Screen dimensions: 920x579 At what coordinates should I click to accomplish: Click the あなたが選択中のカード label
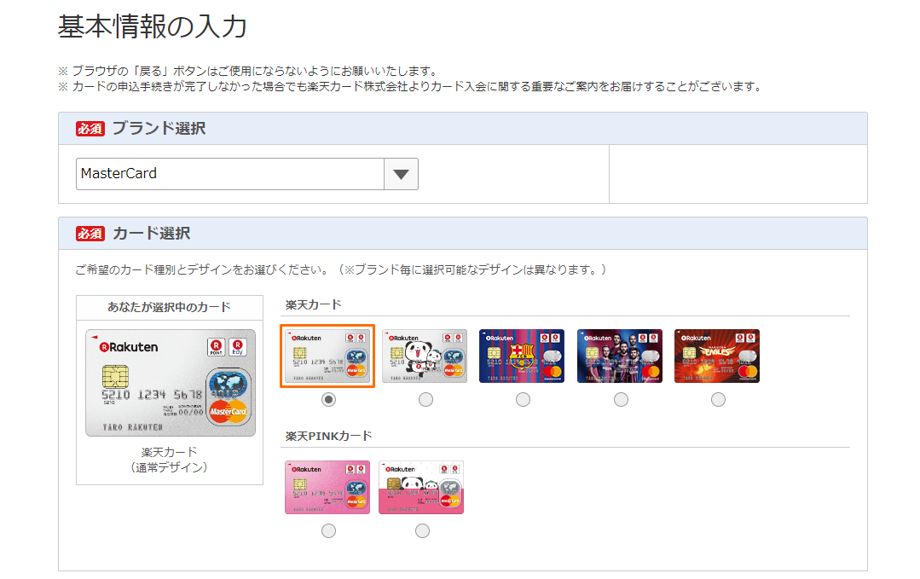pos(169,307)
